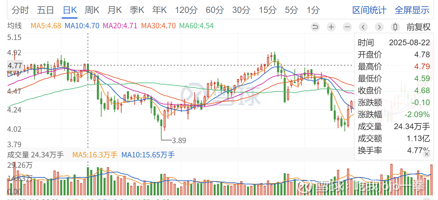
Task: Zoom in the chart with plus icon
Action: pos(331,27)
